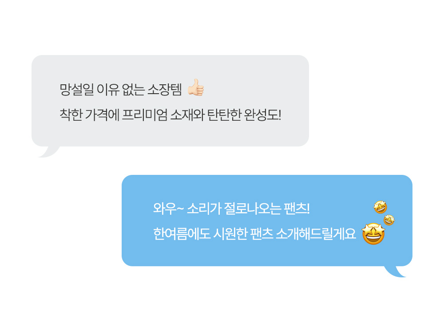This screenshot has height=324, width=444.
Task: Click the word '소장템' in gray bubble
Action: (165, 89)
